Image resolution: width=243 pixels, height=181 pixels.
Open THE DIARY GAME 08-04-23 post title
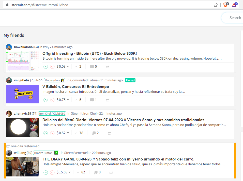(x=118, y=159)
